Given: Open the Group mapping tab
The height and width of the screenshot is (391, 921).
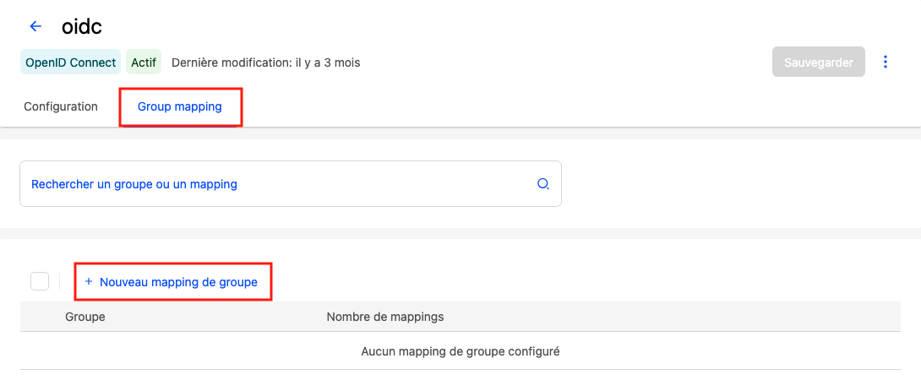Looking at the screenshot, I should click(179, 107).
